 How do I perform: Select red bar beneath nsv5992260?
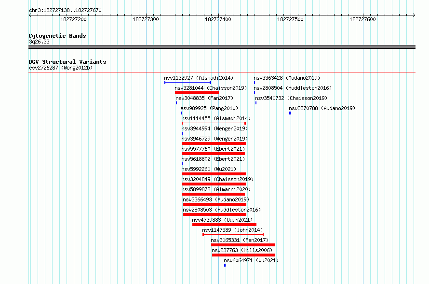[214, 174]
